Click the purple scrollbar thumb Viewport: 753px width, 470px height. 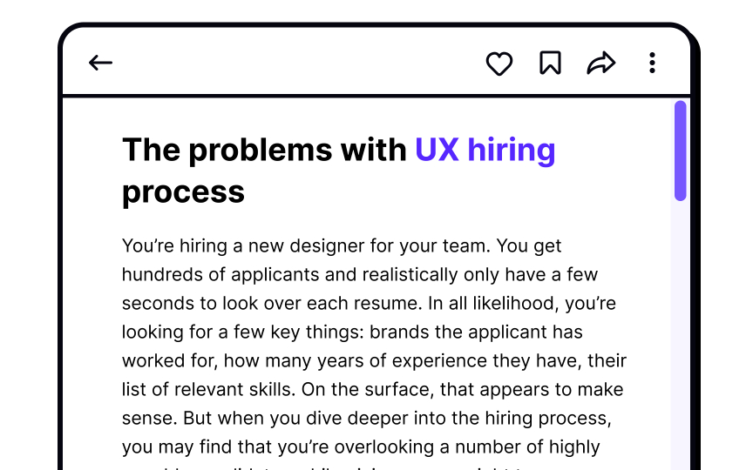680,150
